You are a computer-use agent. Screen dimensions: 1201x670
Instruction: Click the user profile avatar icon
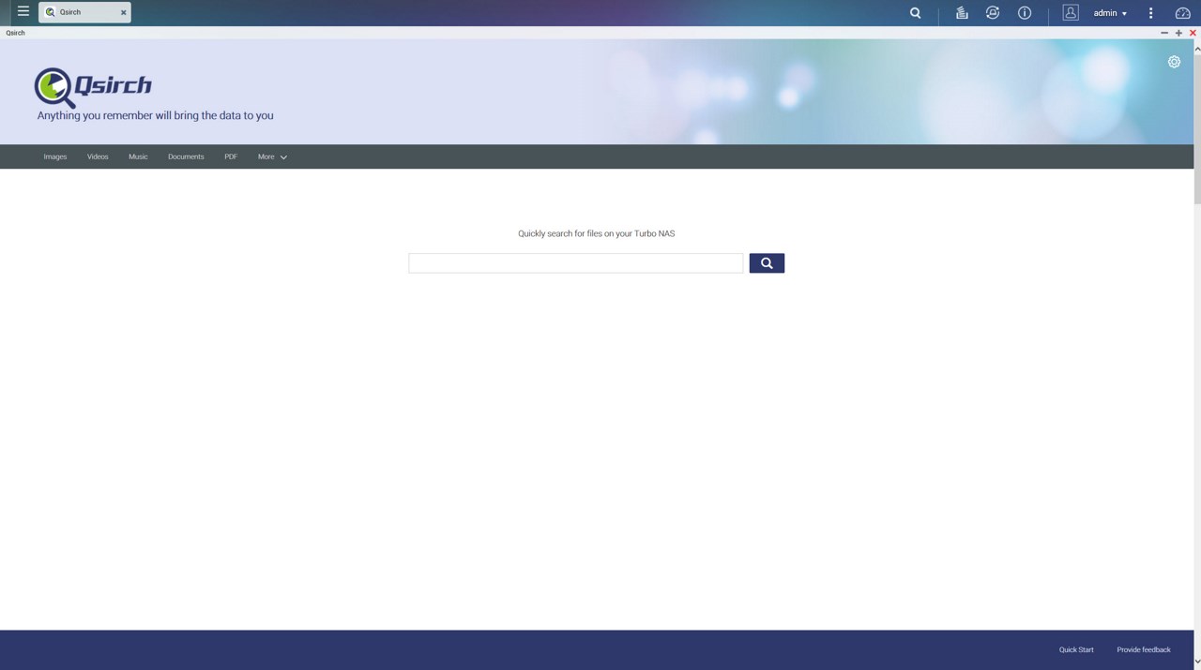1071,12
